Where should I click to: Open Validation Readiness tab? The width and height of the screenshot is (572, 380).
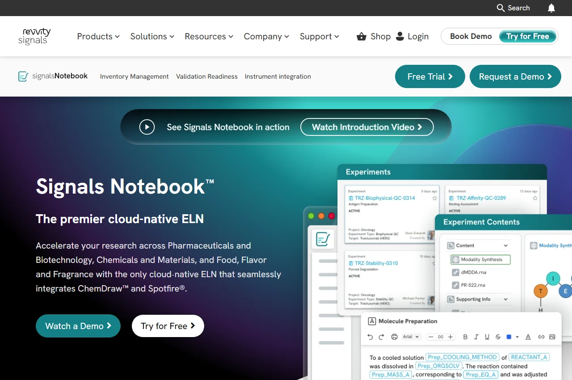tap(207, 76)
